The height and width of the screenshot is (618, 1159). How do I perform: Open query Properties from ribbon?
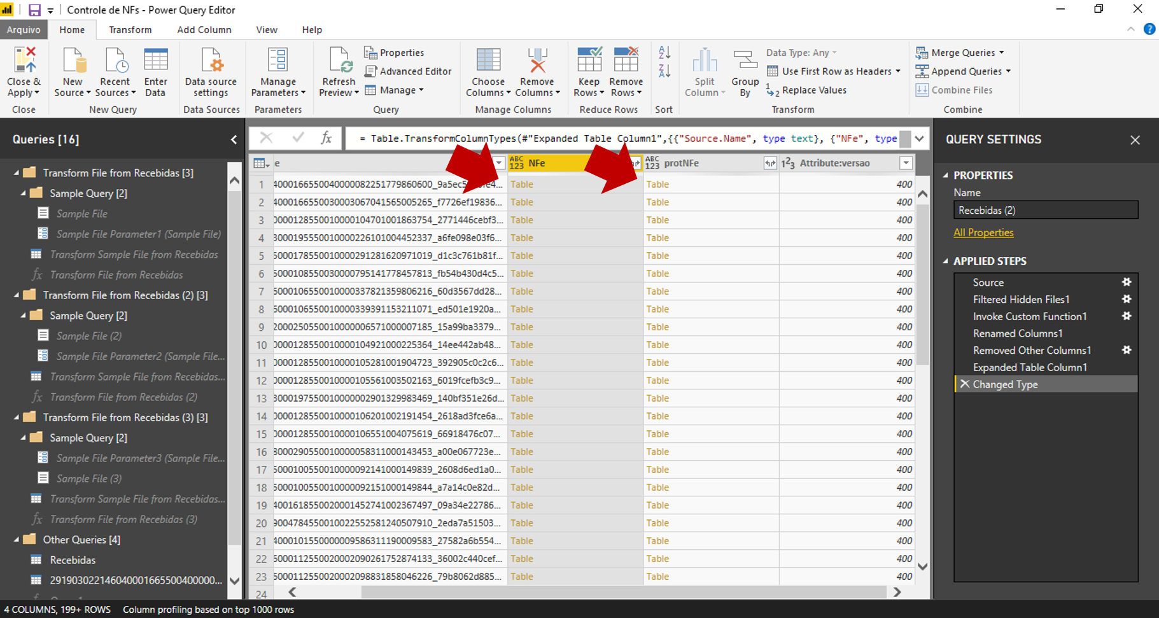click(x=394, y=53)
